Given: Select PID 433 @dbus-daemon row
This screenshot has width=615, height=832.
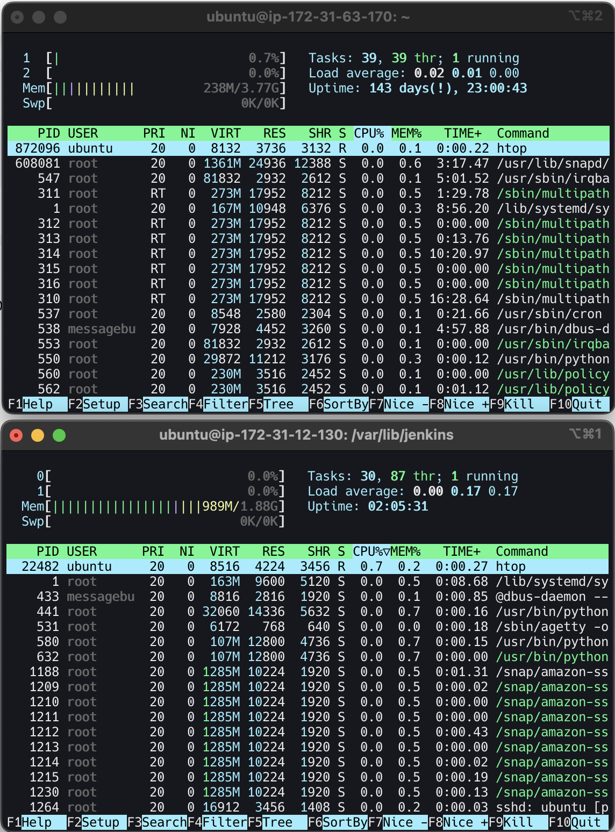Looking at the screenshot, I should [x=307, y=597].
